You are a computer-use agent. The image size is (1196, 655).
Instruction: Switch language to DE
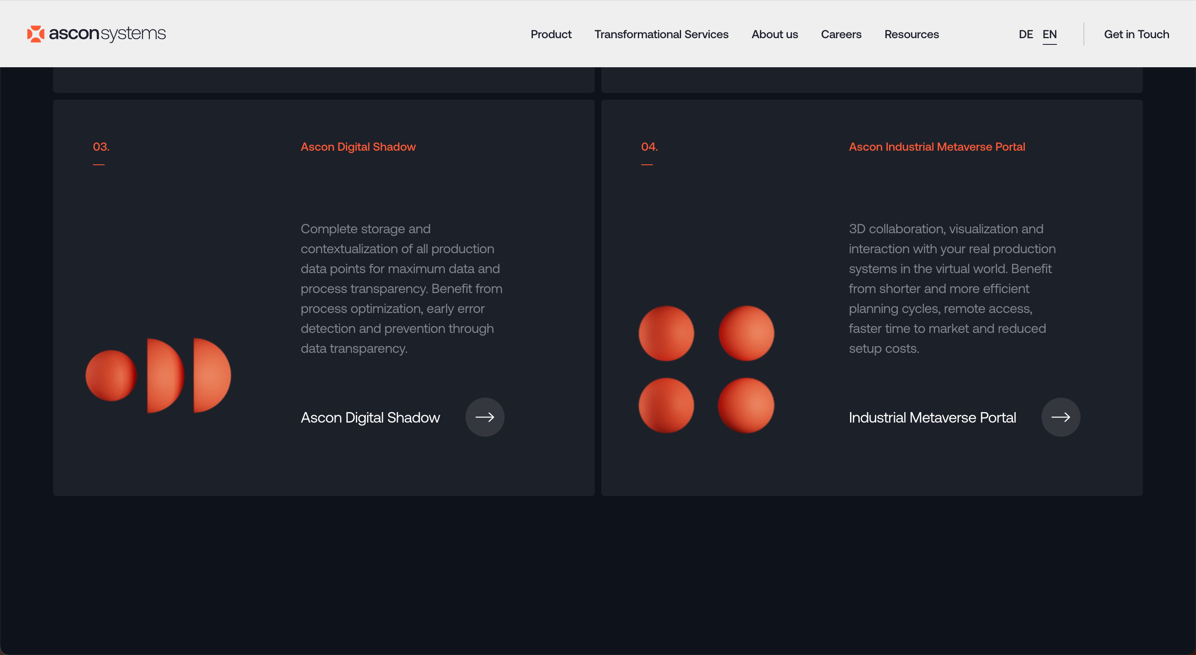[x=1026, y=34]
